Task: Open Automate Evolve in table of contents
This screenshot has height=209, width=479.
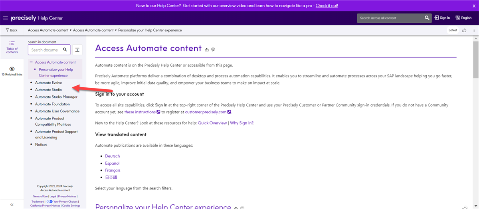Action: [49, 83]
